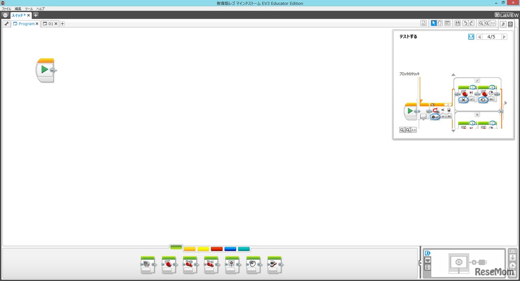The width and height of the screenshot is (520, 281).
Task: Click the テストする heading
Action: [x=408, y=36]
